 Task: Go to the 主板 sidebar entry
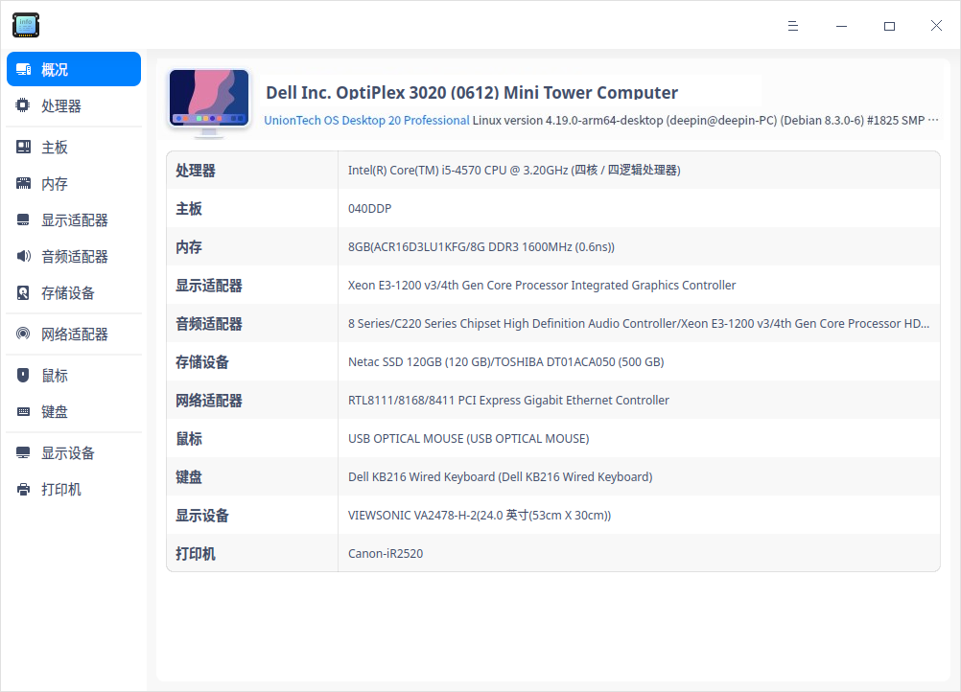pos(74,147)
